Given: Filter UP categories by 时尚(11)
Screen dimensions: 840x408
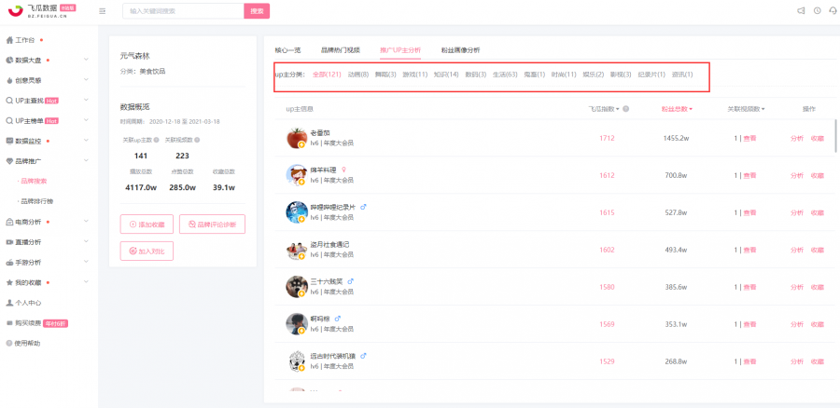Looking at the screenshot, I should (564, 75).
